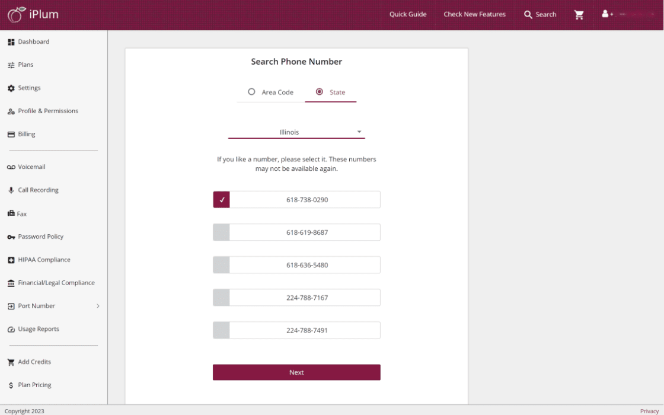
Task: Select the State radio button
Action: tap(320, 92)
